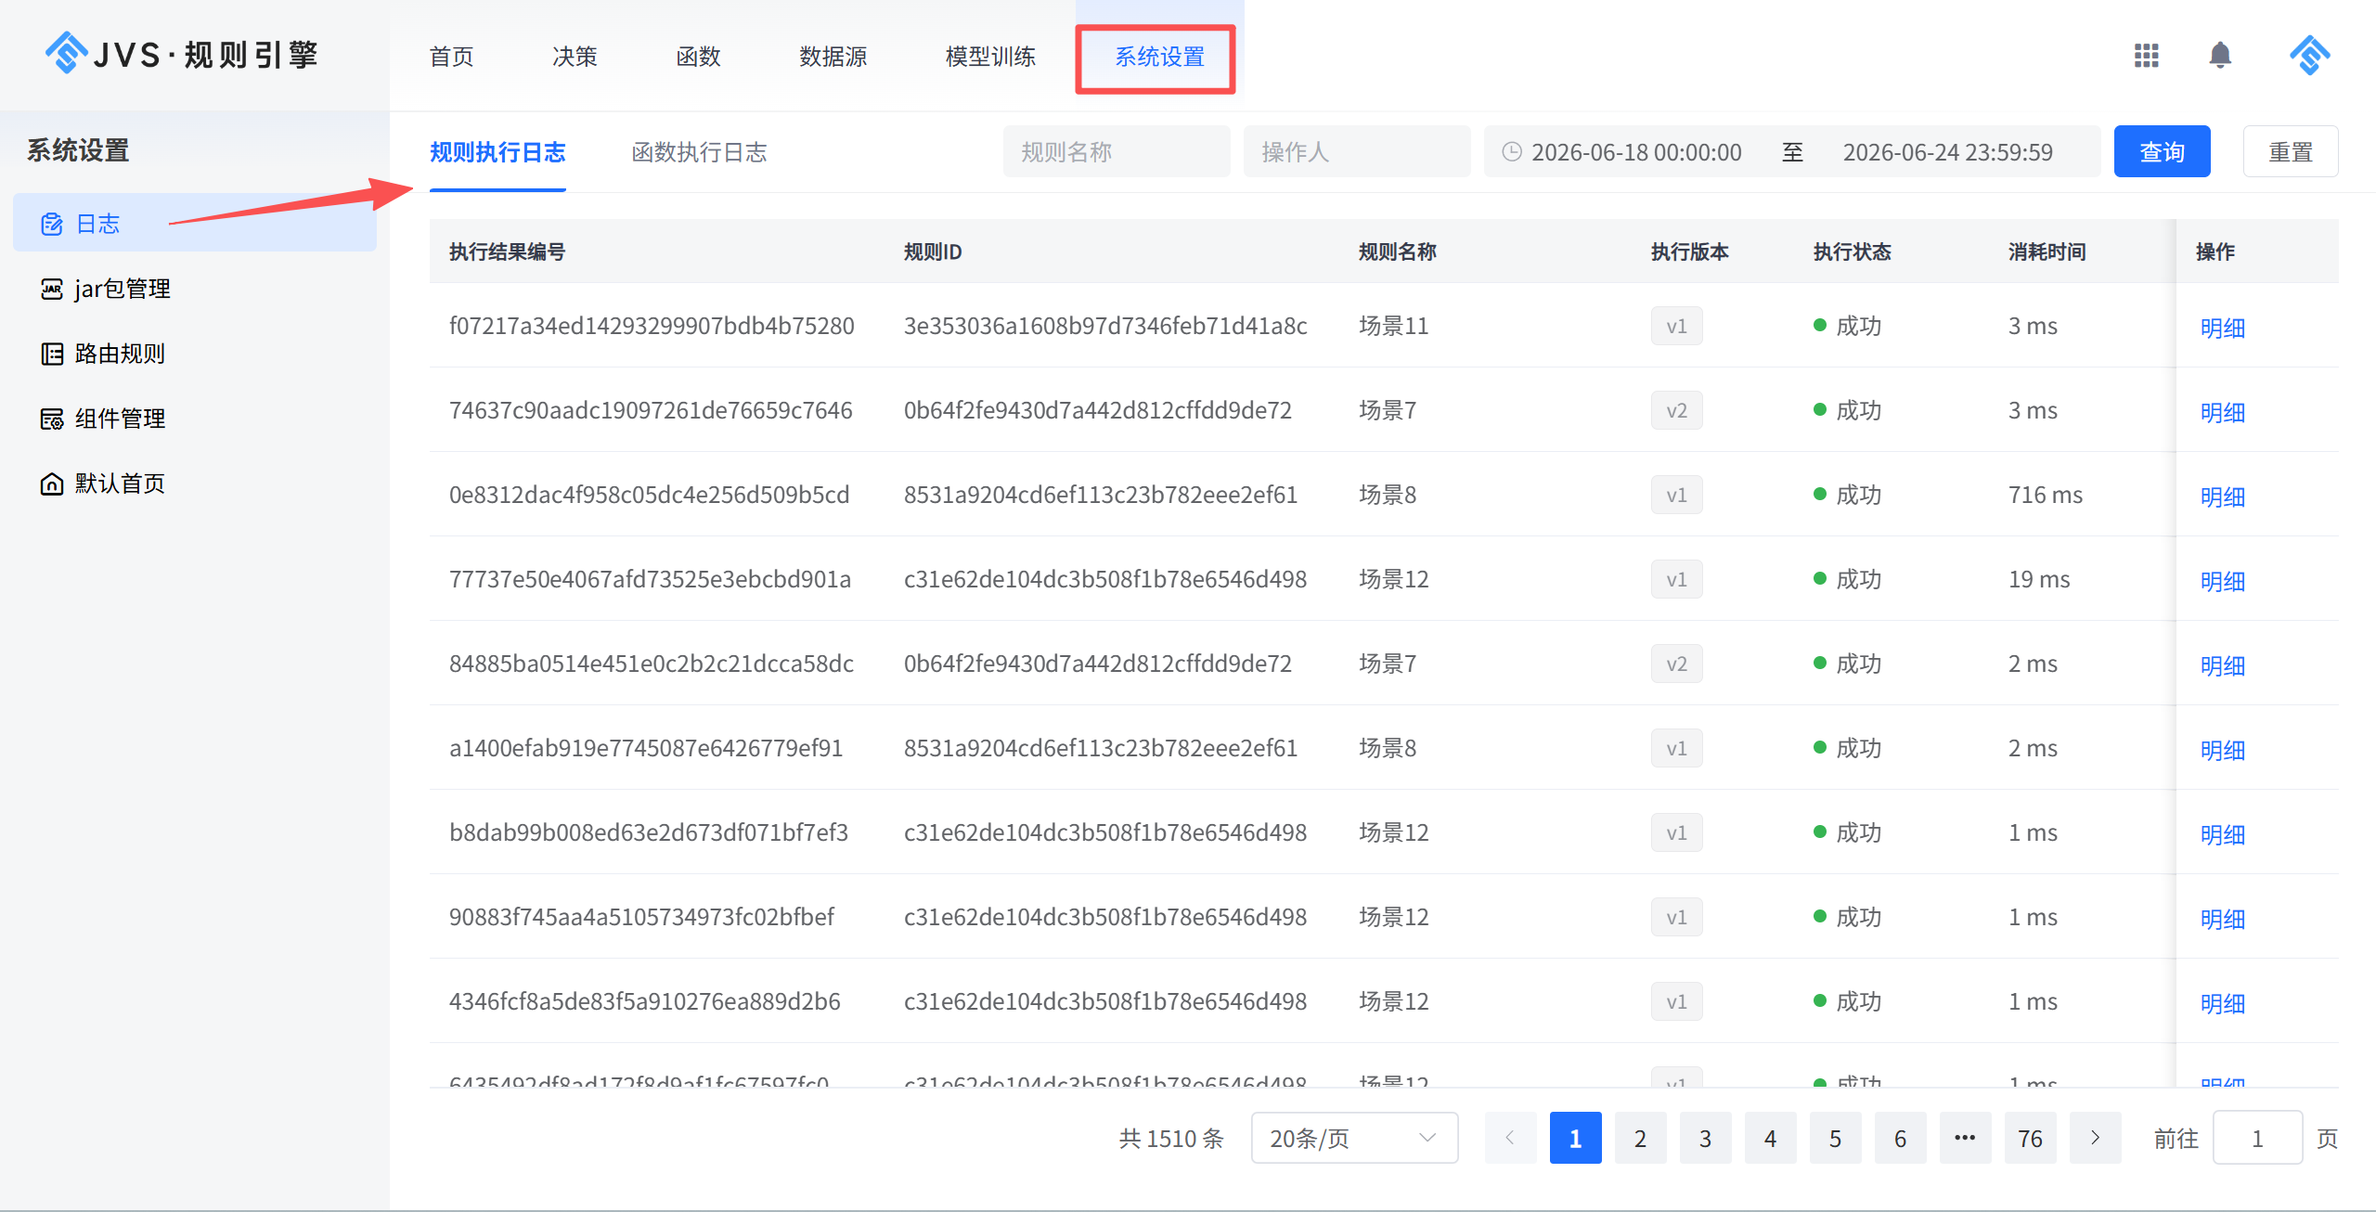This screenshot has height=1212, width=2376.
Task: Open 明细 for the 716 ms row
Action: [x=2222, y=496]
